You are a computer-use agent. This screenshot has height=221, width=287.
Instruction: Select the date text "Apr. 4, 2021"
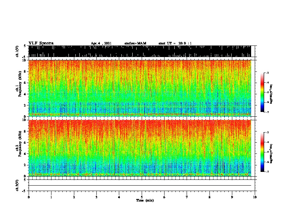[101, 43]
